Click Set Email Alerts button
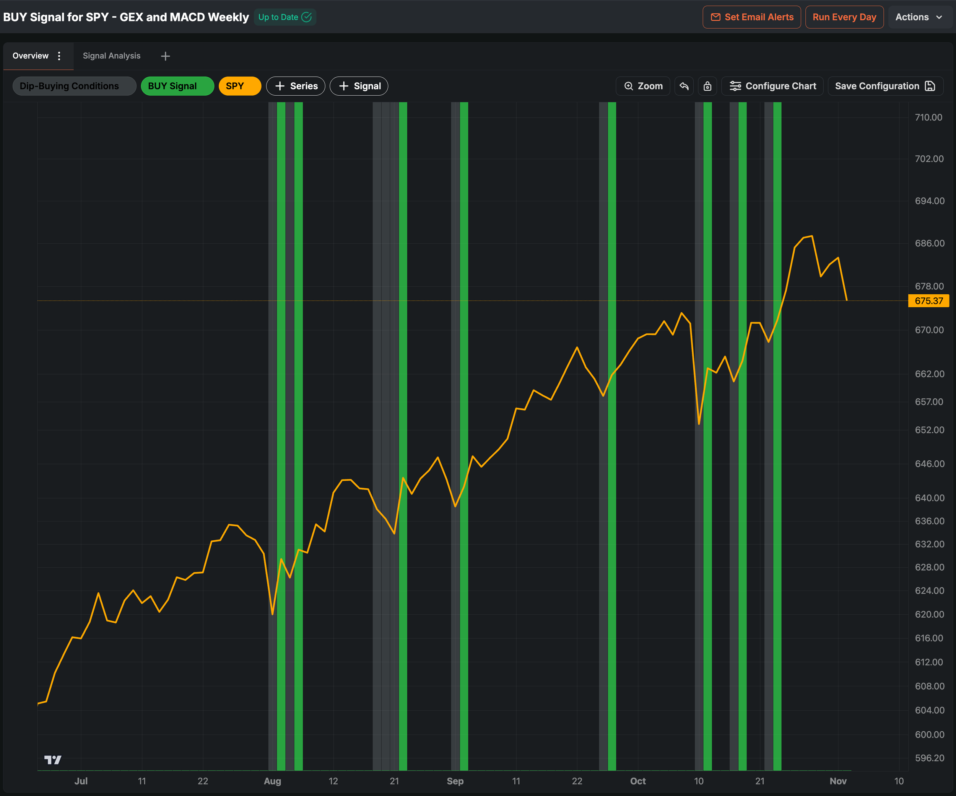 (751, 17)
